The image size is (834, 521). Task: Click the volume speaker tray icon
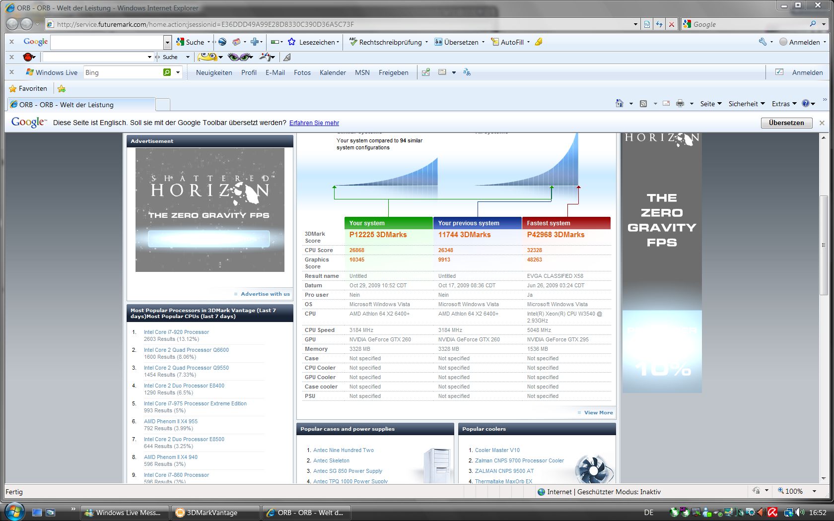[x=800, y=512]
